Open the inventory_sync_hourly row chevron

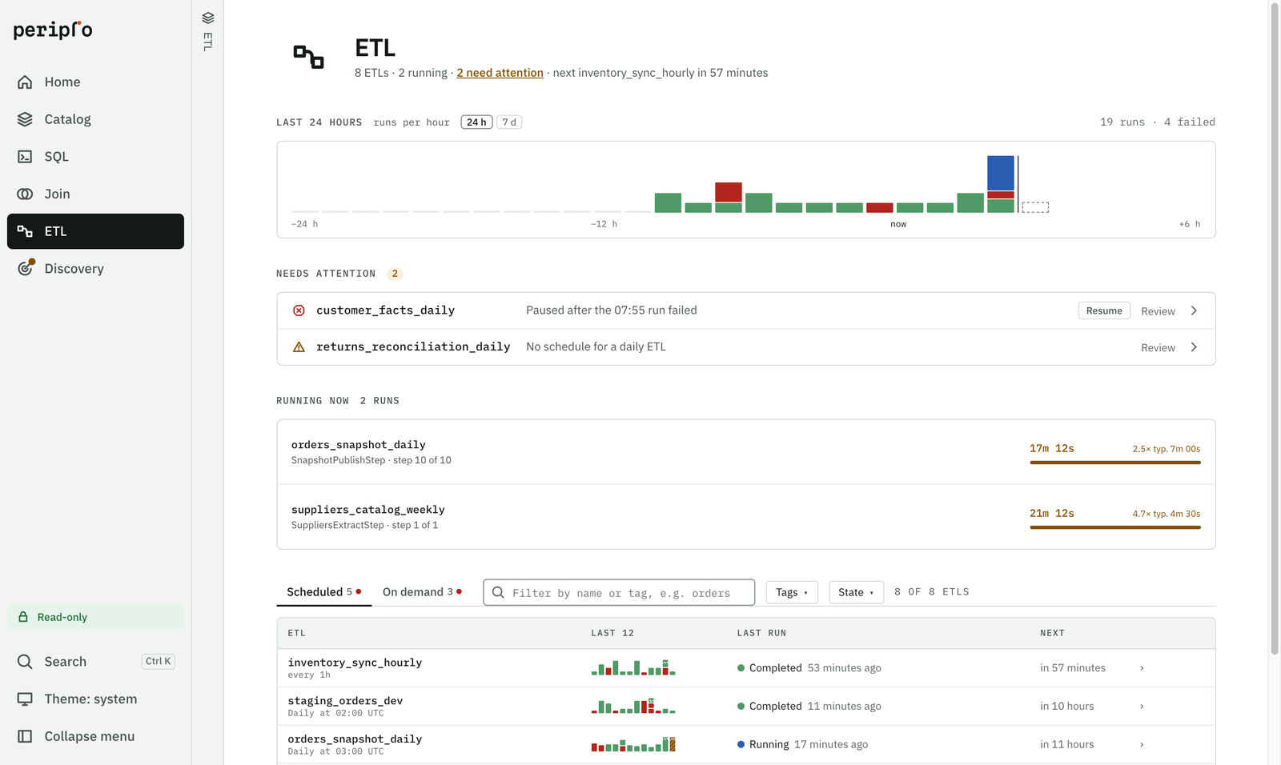coord(1142,668)
